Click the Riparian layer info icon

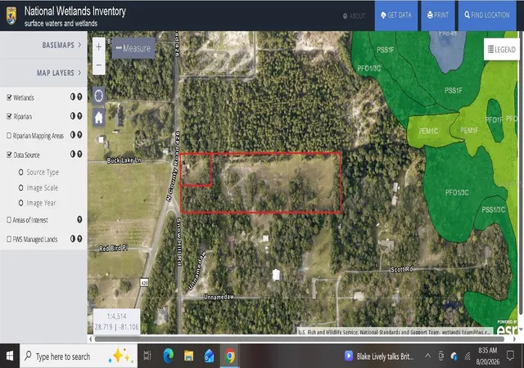click(79, 116)
